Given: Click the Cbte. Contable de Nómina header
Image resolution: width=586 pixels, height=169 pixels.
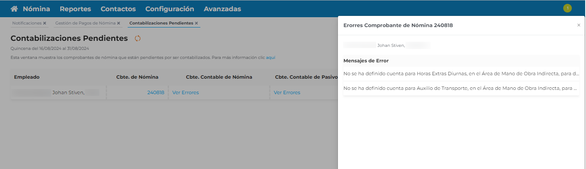Looking at the screenshot, I should pos(219,77).
